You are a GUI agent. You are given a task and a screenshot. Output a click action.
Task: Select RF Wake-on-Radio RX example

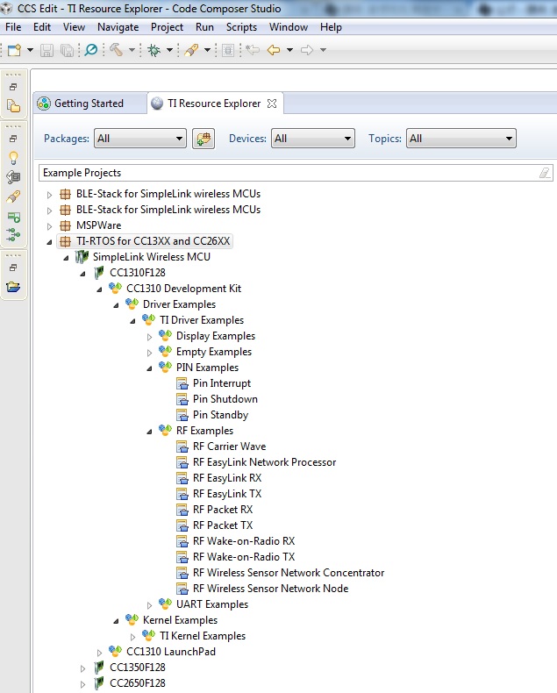click(244, 541)
